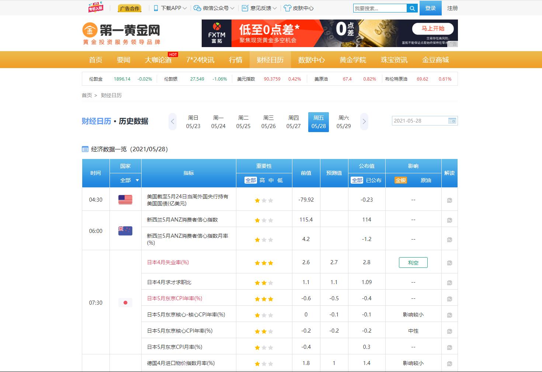
Task: Expand the 微信公众号 dropdown
Action: 215,8
